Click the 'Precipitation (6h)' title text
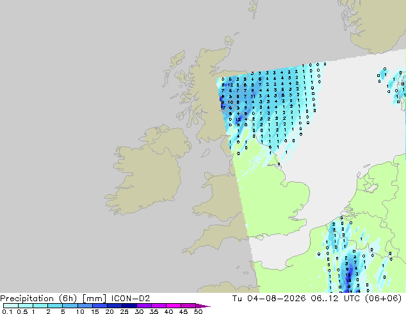 tap(38, 299)
